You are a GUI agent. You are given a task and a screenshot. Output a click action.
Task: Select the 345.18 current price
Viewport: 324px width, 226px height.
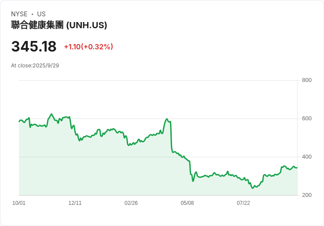point(34,47)
